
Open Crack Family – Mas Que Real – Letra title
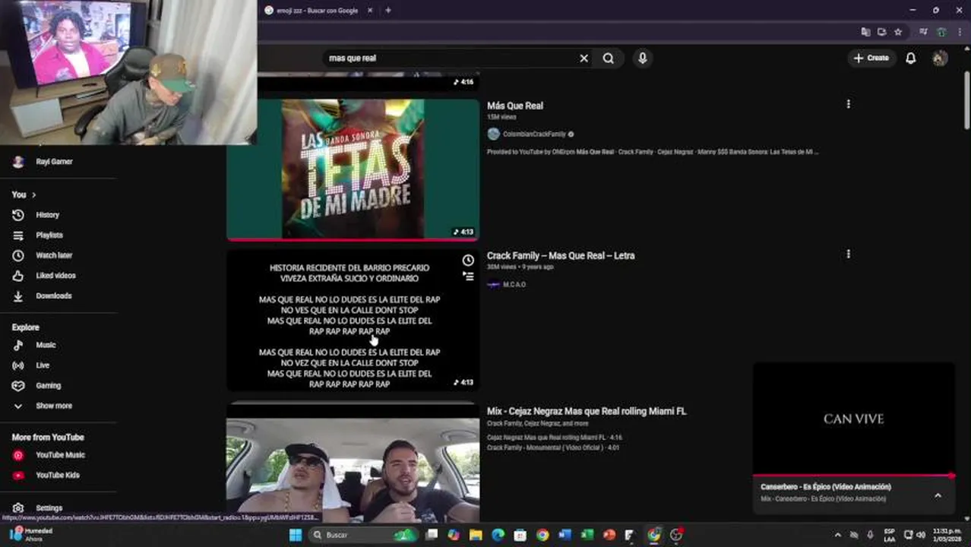pyautogui.click(x=561, y=256)
